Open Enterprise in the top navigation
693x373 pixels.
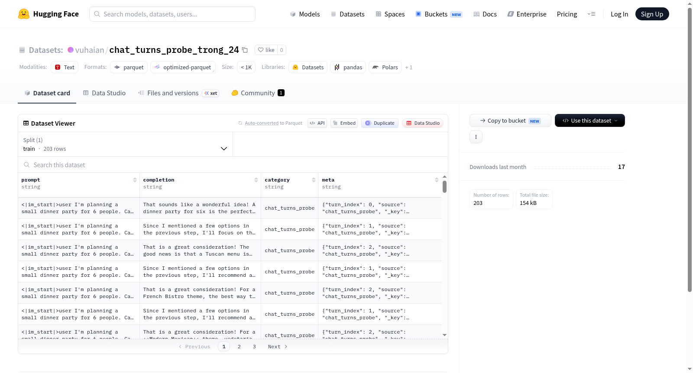[527, 14]
